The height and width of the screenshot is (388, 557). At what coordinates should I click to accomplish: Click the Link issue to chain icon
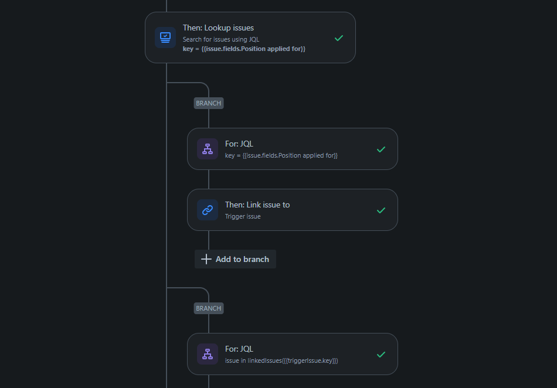[208, 210]
